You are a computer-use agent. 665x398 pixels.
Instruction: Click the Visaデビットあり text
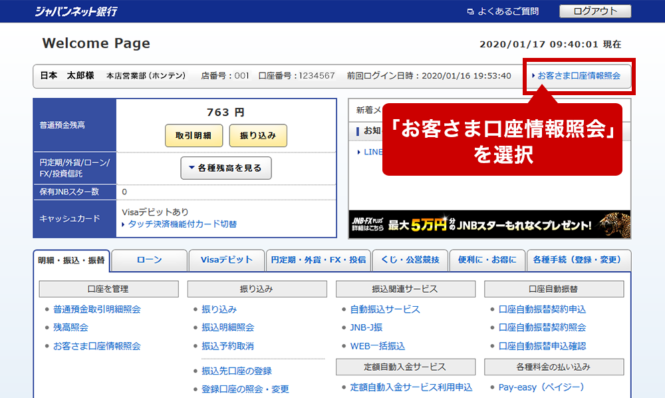tap(155, 212)
